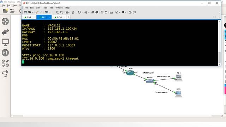This screenshot has height=127, width=226.
Task: Select the PC-4 node in topology
Action: (179, 78)
